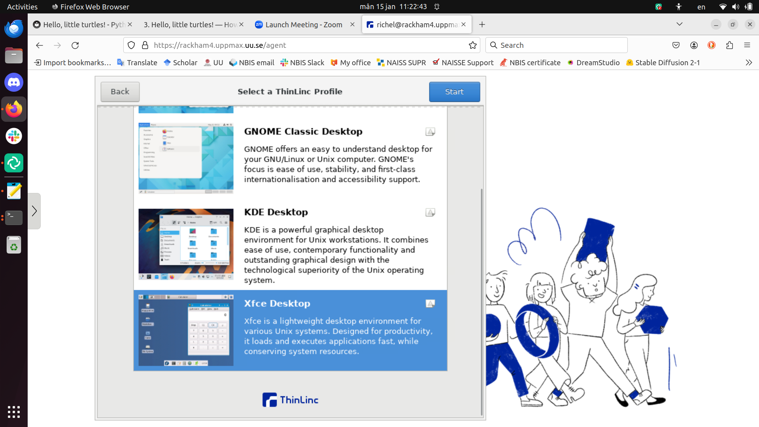This screenshot has width=759, height=427.
Task: Select the KDE Desktop profile
Action: [290, 244]
